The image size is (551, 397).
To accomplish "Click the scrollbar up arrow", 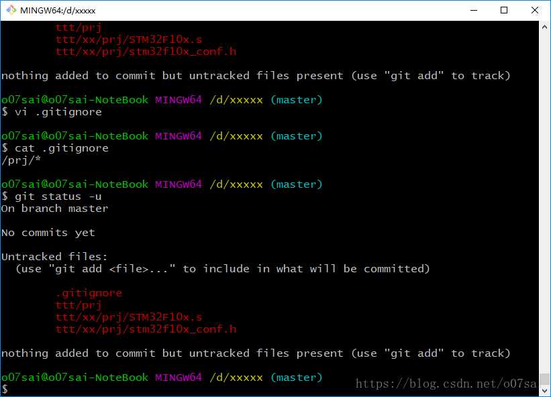I will (x=544, y=27).
